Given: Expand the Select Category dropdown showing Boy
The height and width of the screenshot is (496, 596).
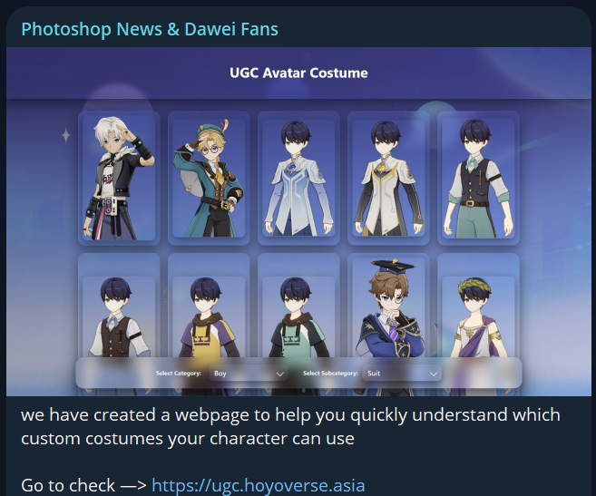Looking at the screenshot, I should (249, 374).
